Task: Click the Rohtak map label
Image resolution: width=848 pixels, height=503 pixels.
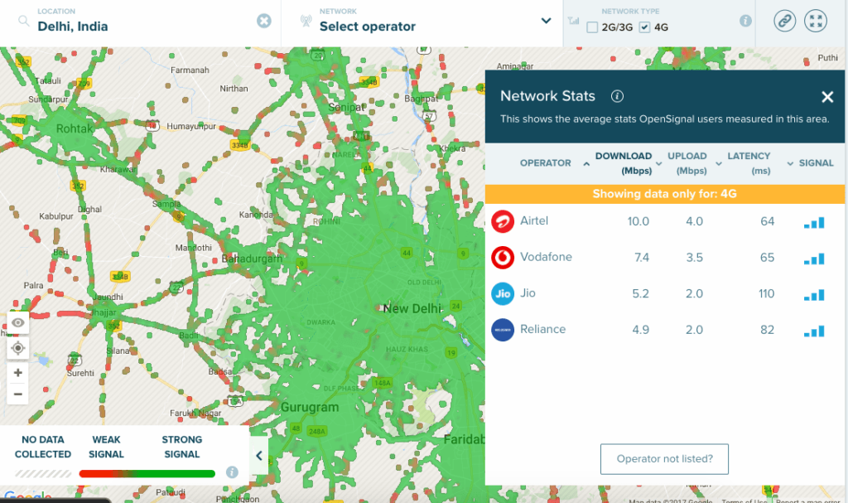Action: click(75, 129)
